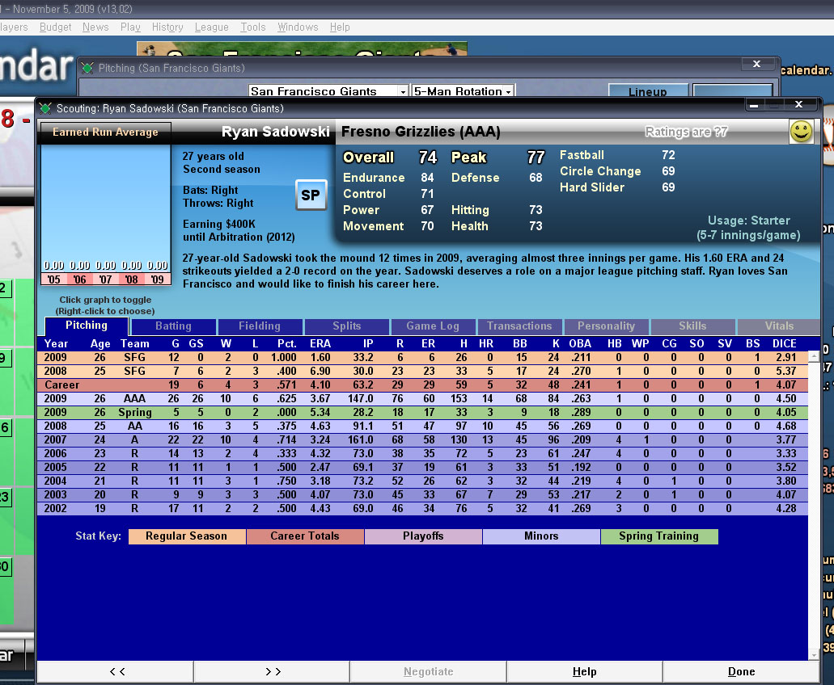Screen dimensions: 834x685
Task: Click the Spring Training stat key swatch
Action: click(x=659, y=536)
